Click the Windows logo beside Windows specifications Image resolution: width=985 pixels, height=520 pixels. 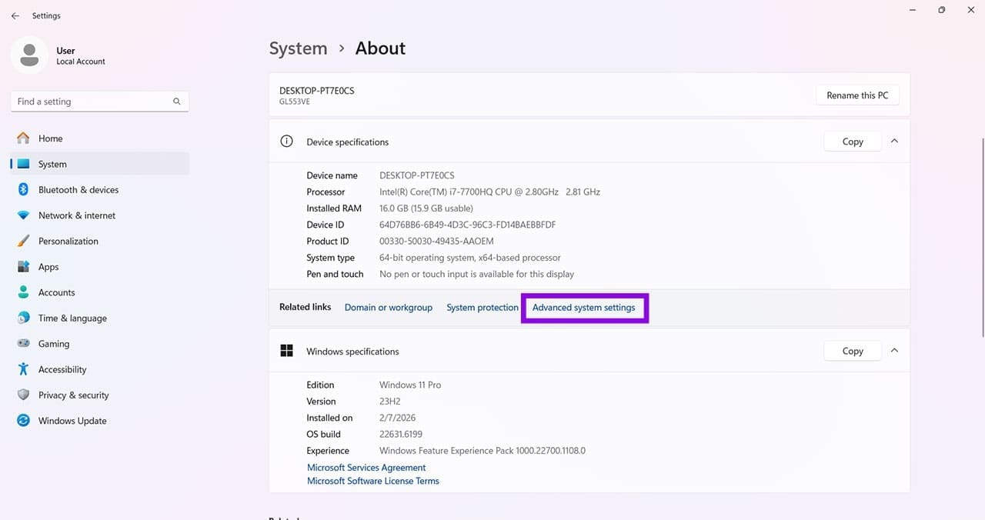286,351
